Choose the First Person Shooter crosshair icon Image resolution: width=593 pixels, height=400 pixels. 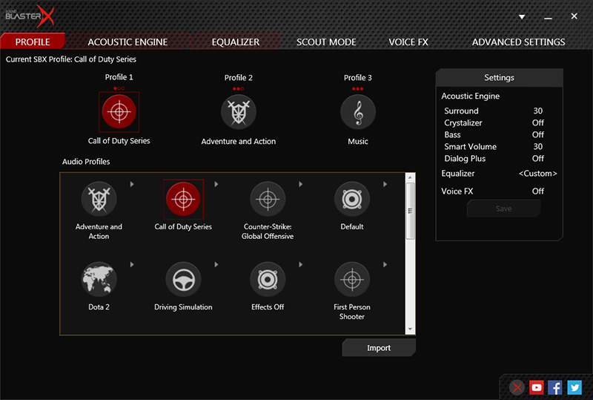click(x=352, y=279)
